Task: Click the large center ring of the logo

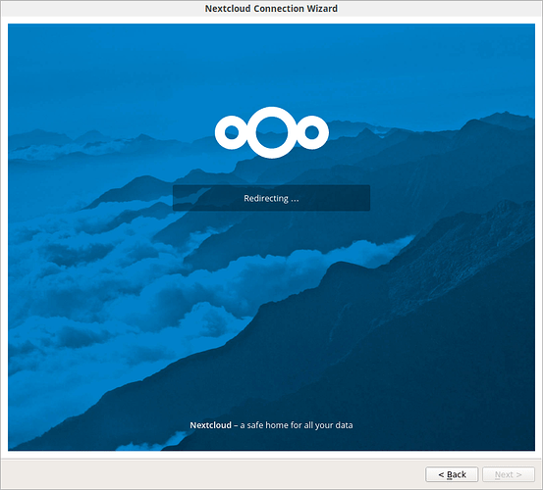Action: pos(272,132)
